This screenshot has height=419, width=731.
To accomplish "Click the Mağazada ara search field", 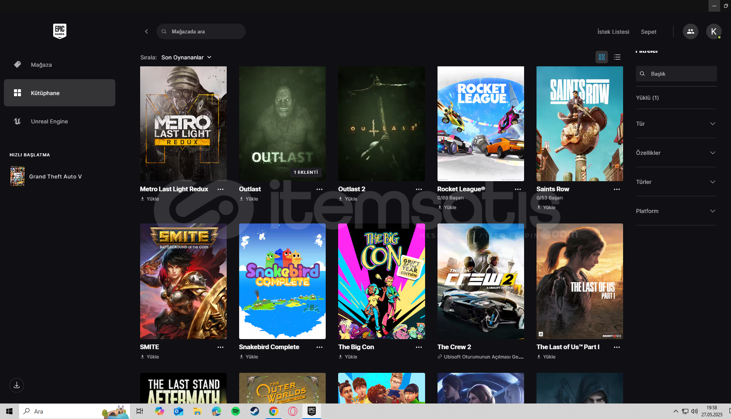I will coord(201,31).
